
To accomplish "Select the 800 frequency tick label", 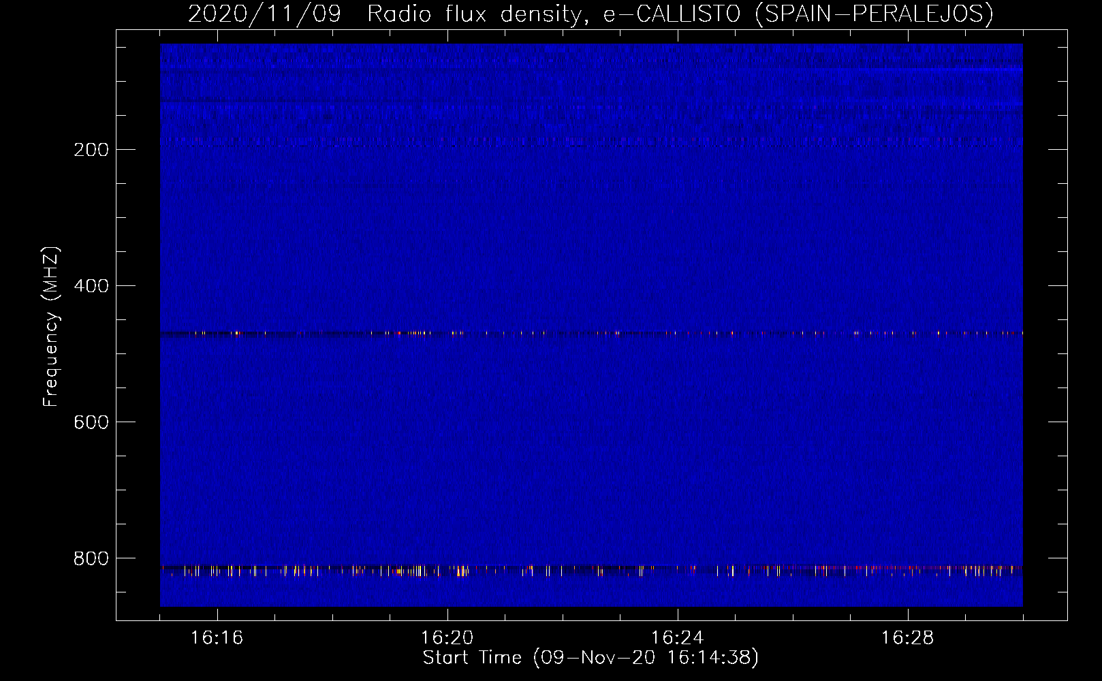I will [91, 558].
